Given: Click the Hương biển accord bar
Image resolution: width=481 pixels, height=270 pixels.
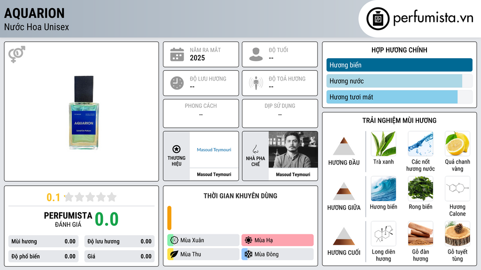Looking at the screenshot, I should coord(399,65).
